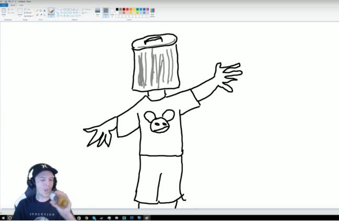
Task: Choose the dark red color swatch
Action: coord(124,9)
